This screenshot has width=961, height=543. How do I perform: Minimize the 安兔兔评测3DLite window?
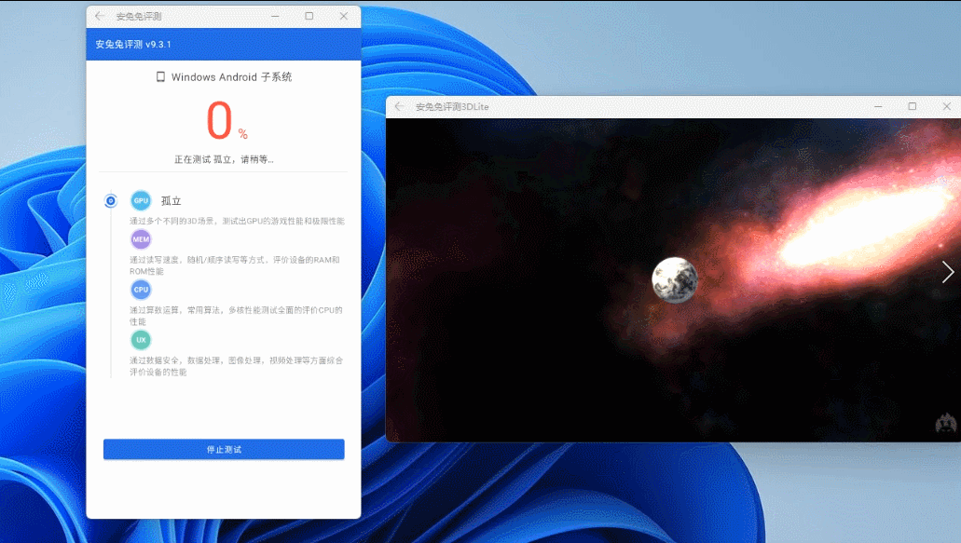(x=878, y=106)
